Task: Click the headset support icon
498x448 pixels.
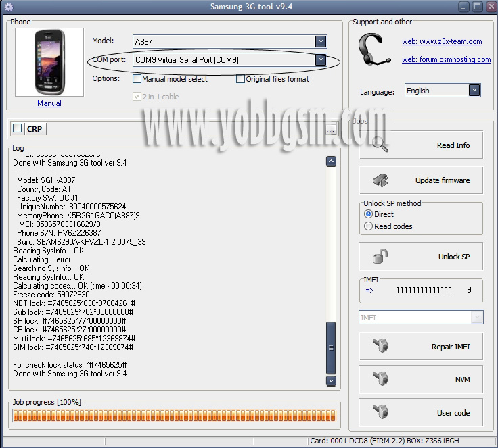Action: coord(373,49)
